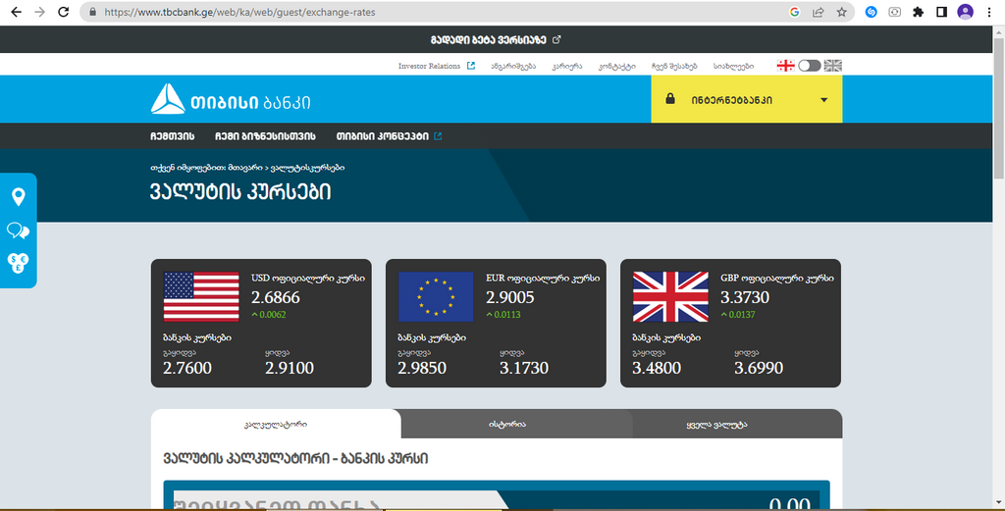
Task: Click external icon next to თიბისი კონცეპტი
Action: pyautogui.click(x=438, y=135)
